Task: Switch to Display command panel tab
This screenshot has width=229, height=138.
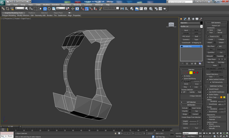Action: coord(197,19)
